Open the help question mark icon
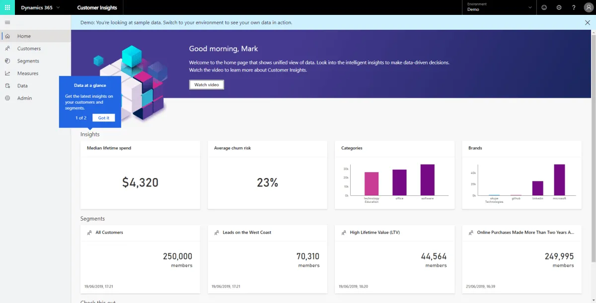 (x=574, y=8)
